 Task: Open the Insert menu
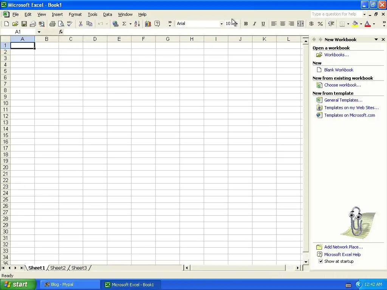click(57, 14)
